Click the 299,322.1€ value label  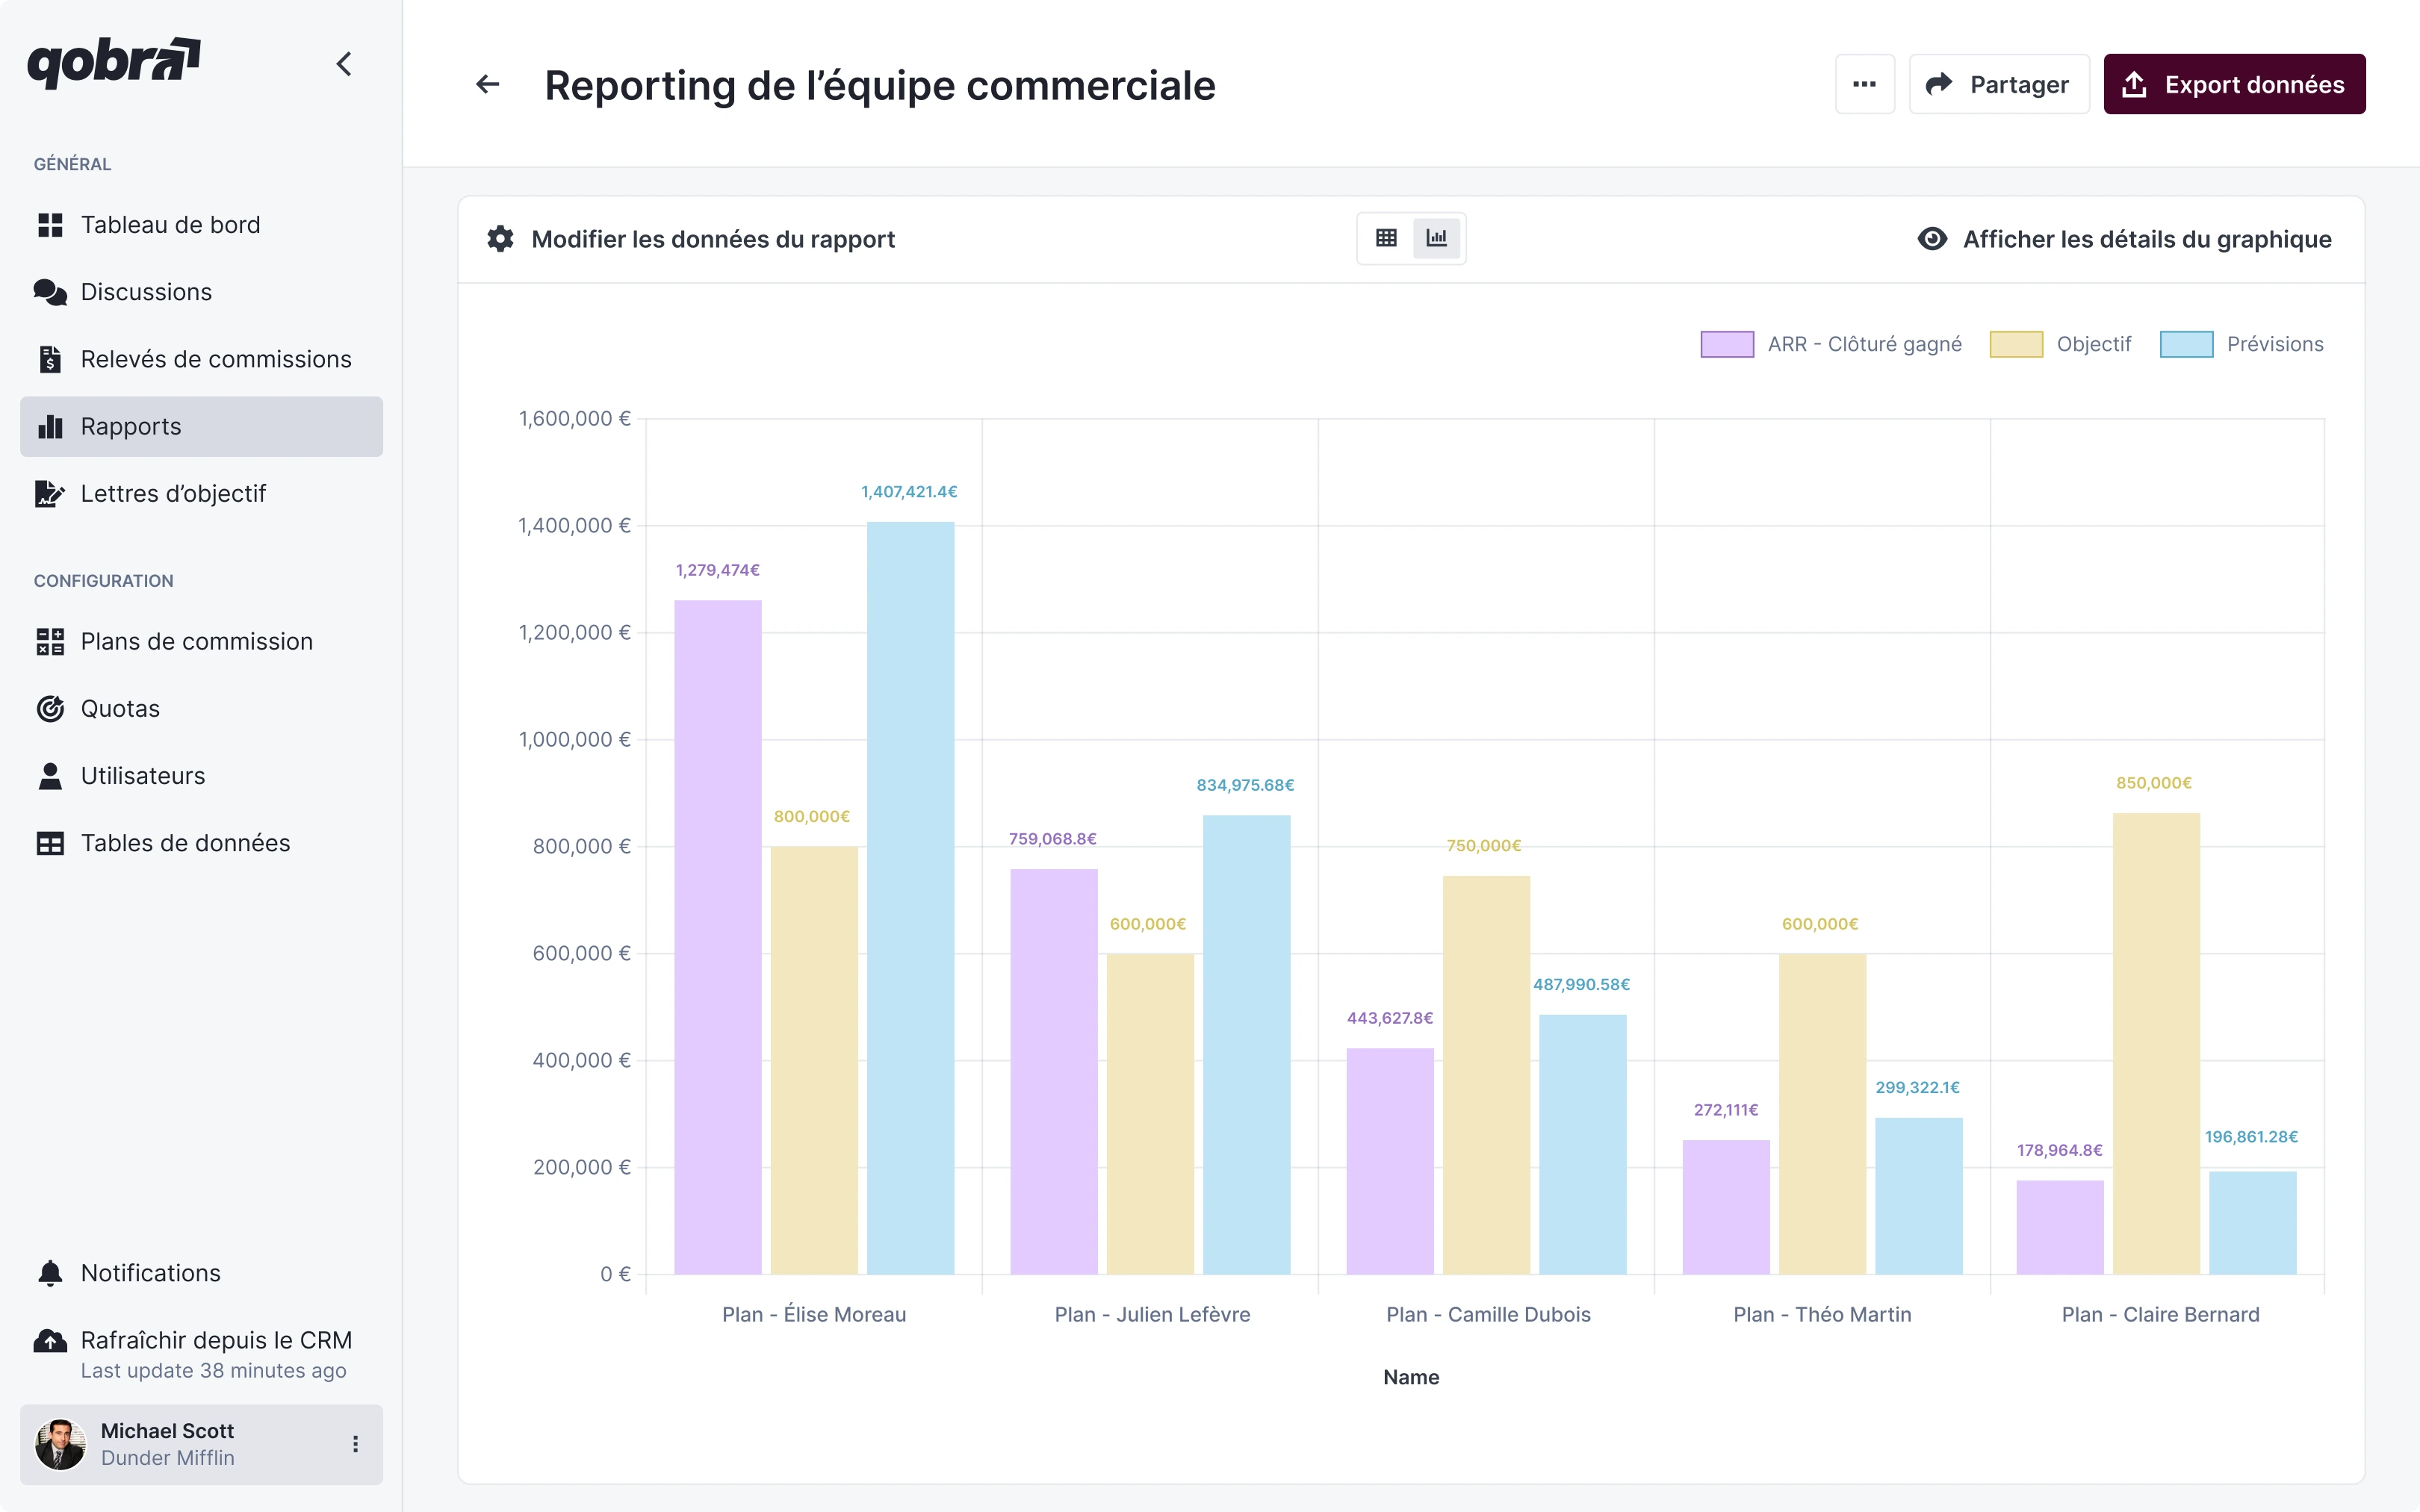pyautogui.click(x=1916, y=1087)
